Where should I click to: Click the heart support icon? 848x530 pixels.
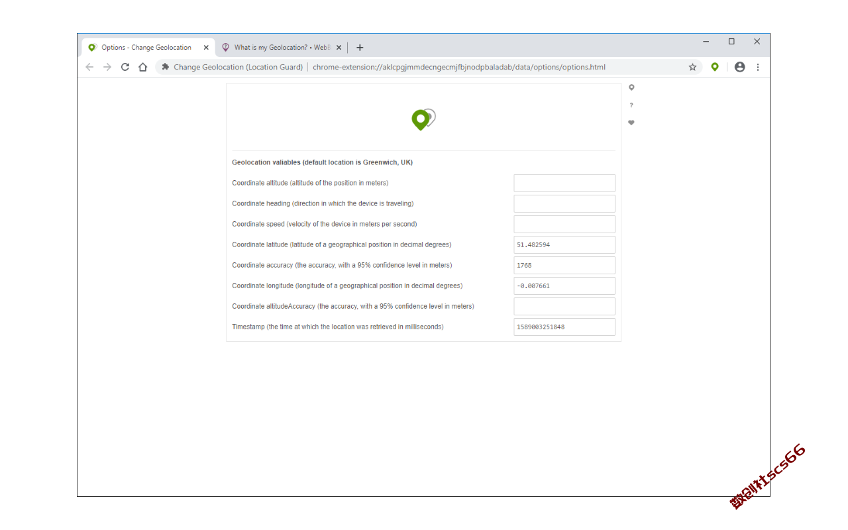(x=631, y=123)
